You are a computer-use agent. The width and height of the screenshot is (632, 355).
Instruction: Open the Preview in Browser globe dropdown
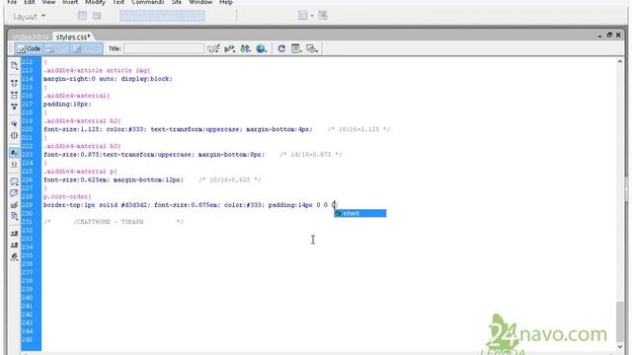pyautogui.click(x=261, y=48)
